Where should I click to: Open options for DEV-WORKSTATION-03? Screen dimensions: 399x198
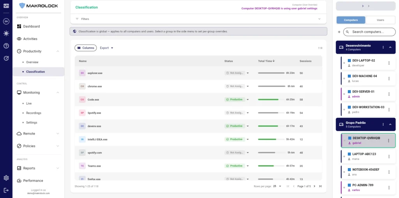pyautogui.click(x=389, y=110)
